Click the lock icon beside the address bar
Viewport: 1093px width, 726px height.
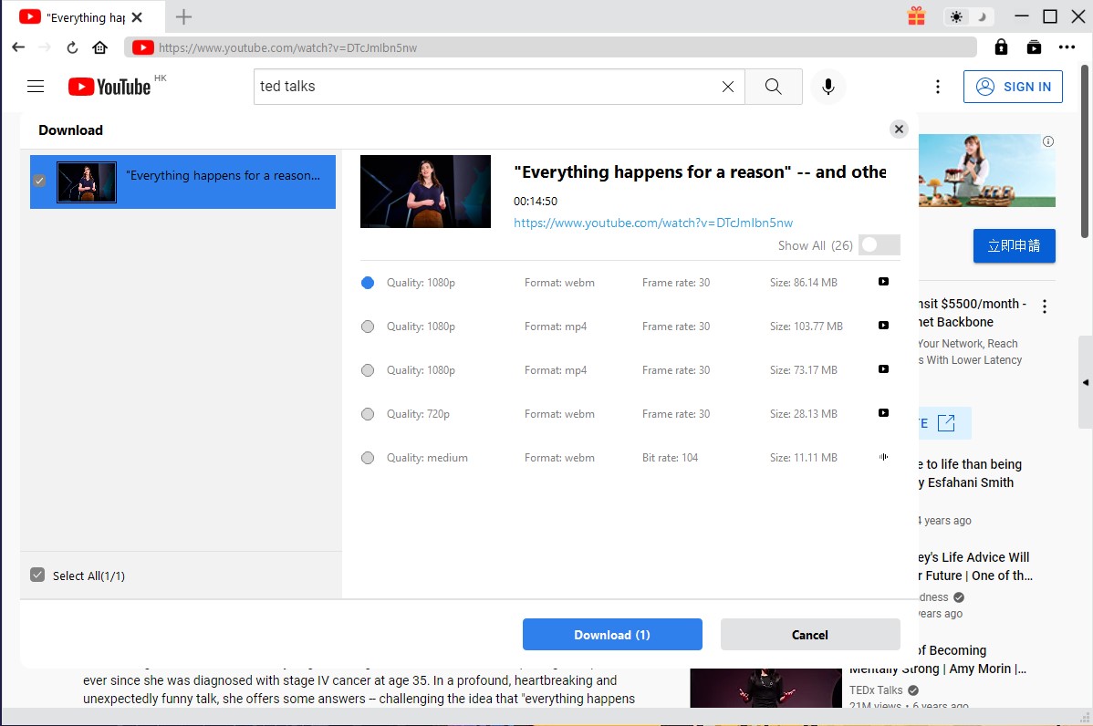click(1001, 47)
